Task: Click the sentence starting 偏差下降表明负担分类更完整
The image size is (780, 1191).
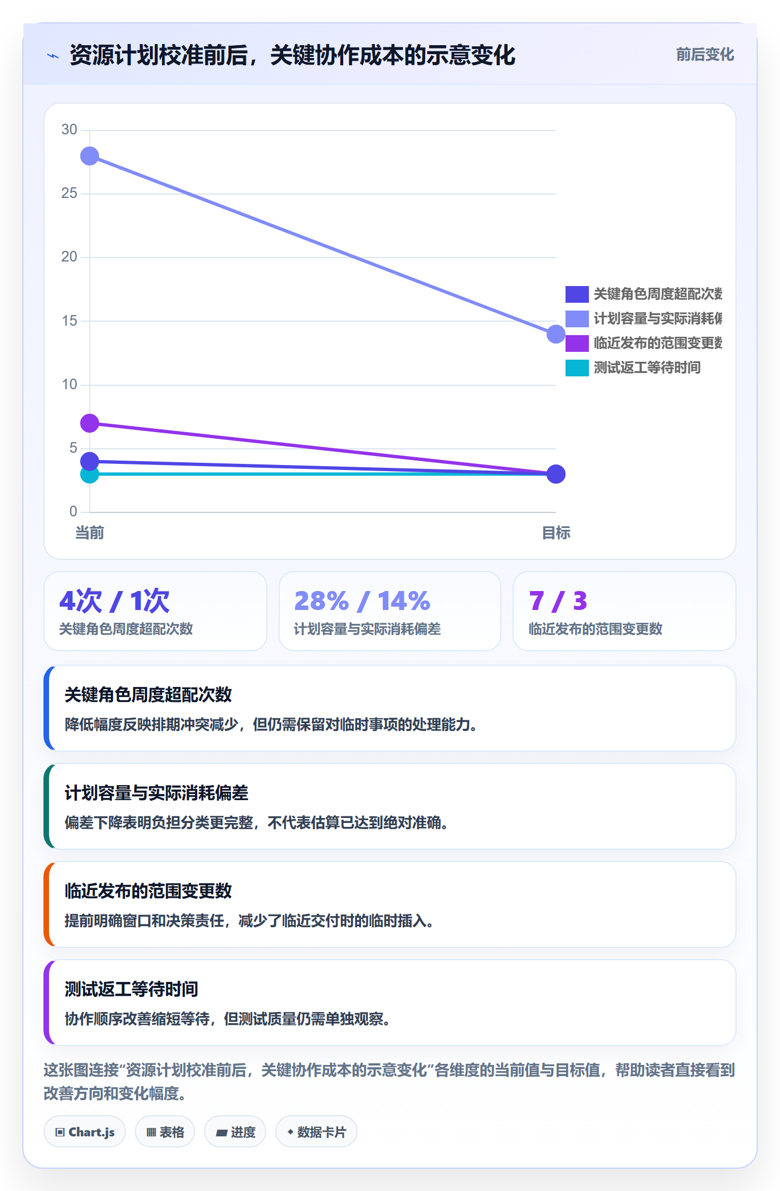Action: (x=256, y=822)
